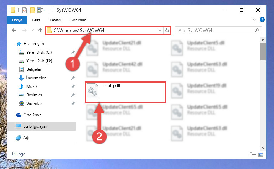This screenshot has width=274, height=169.
Task: Expand the address bar history dropdown
Action: pyautogui.click(x=160, y=31)
